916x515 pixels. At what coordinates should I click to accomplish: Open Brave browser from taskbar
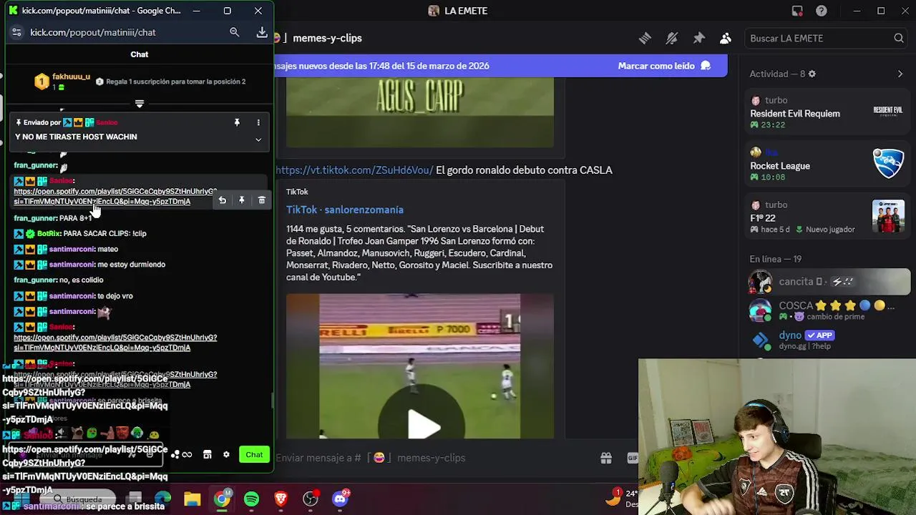pyautogui.click(x=281, y=499)
